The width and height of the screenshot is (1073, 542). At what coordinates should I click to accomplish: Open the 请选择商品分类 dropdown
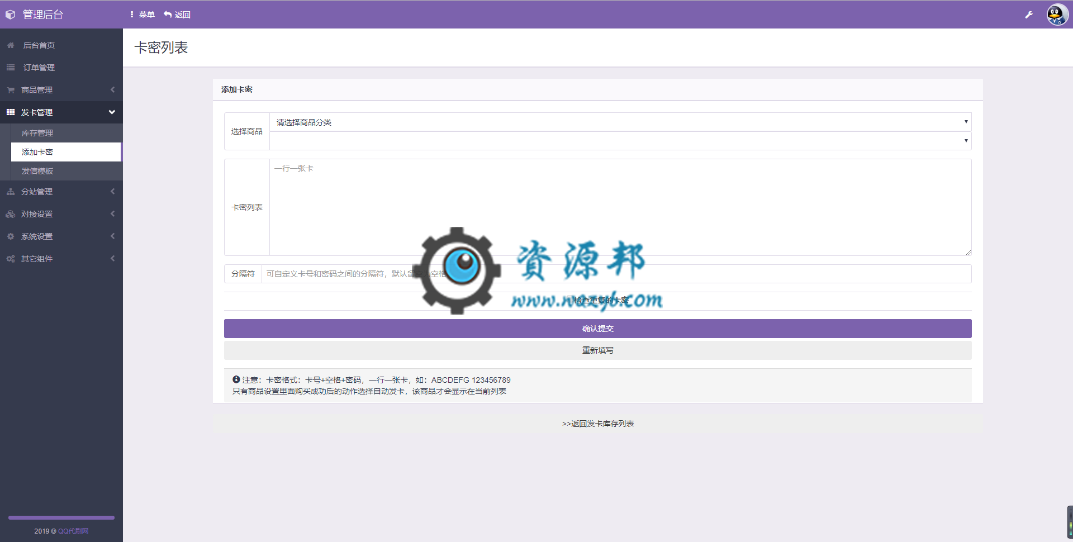click(x=620, y=122)
